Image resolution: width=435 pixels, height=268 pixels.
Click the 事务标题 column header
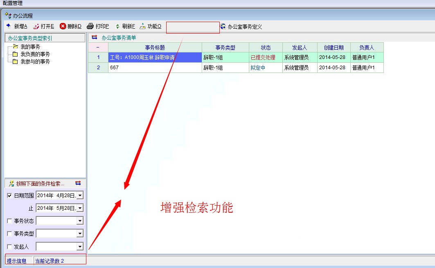(x=155, y=48)
